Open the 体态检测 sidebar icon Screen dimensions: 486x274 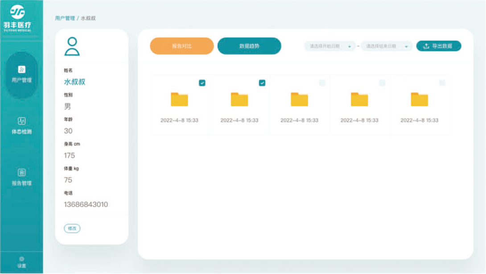(21, 121)
